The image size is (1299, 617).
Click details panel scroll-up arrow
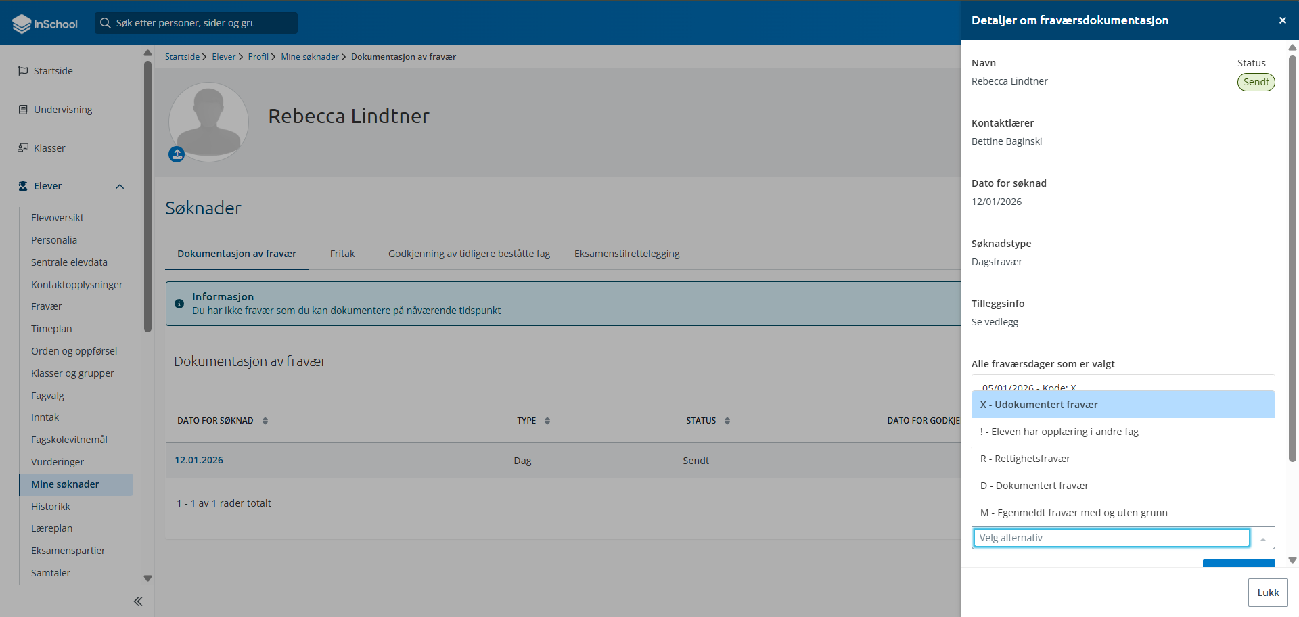[x=1292, y=47]
